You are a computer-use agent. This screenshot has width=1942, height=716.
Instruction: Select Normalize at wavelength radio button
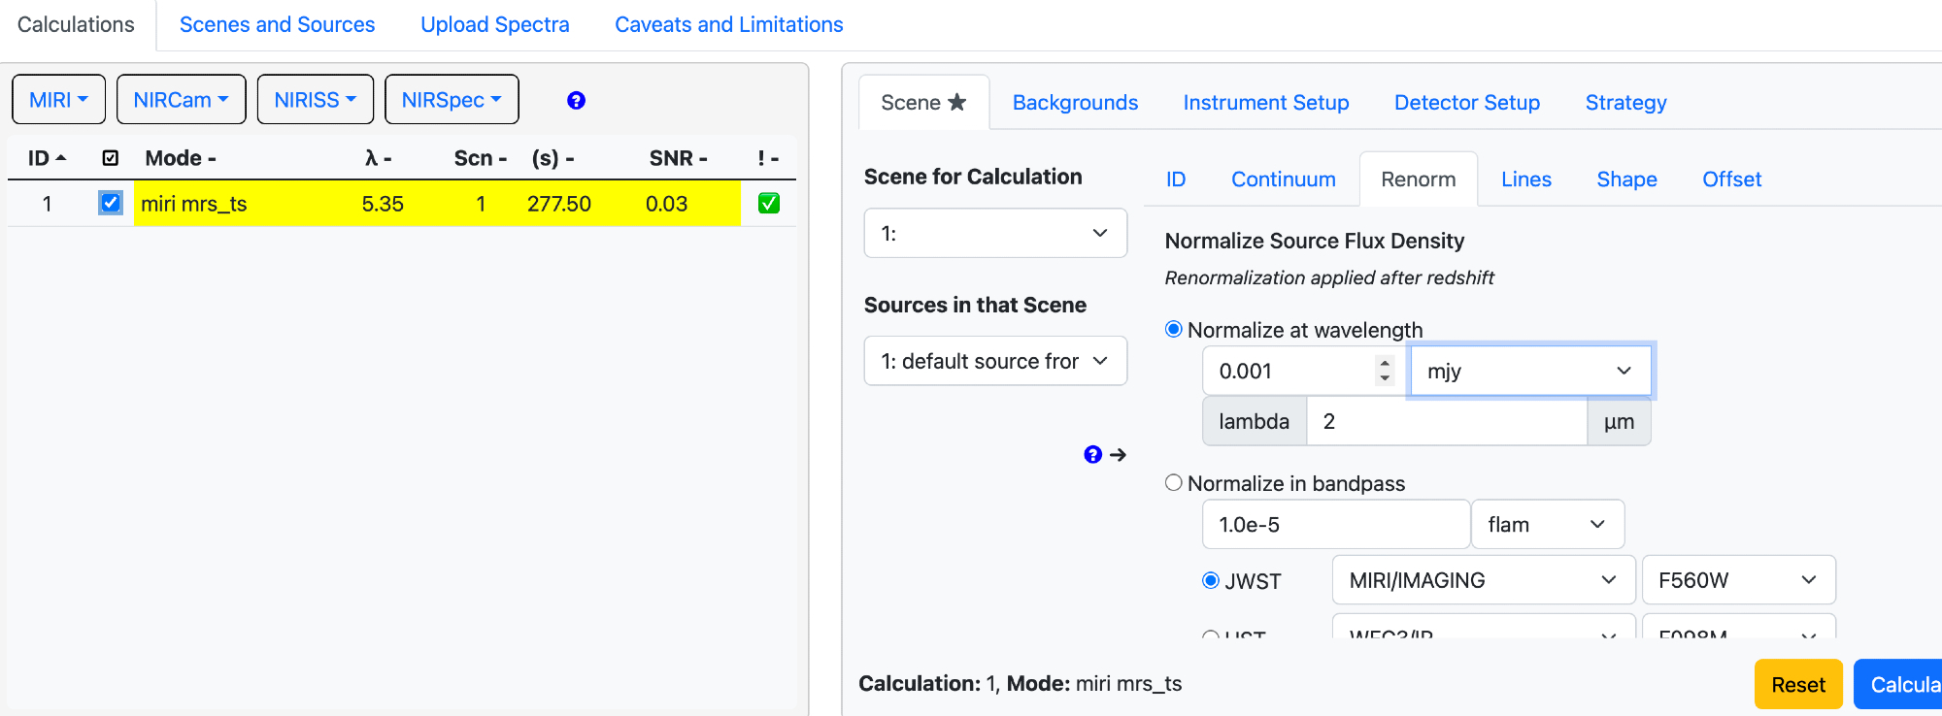[1174, 330]
